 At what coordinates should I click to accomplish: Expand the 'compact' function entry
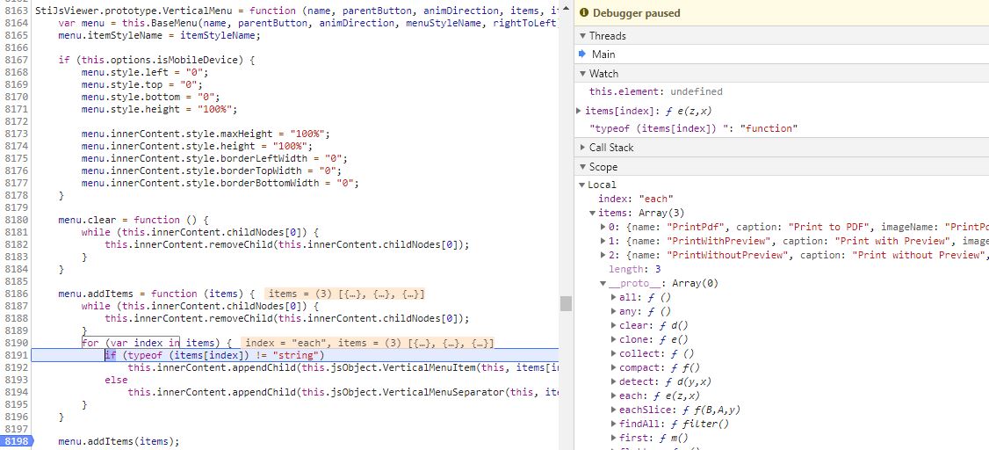614,367
